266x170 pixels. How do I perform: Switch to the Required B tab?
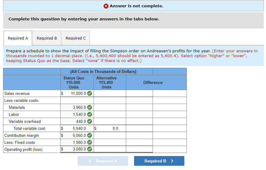coord(47,38)
